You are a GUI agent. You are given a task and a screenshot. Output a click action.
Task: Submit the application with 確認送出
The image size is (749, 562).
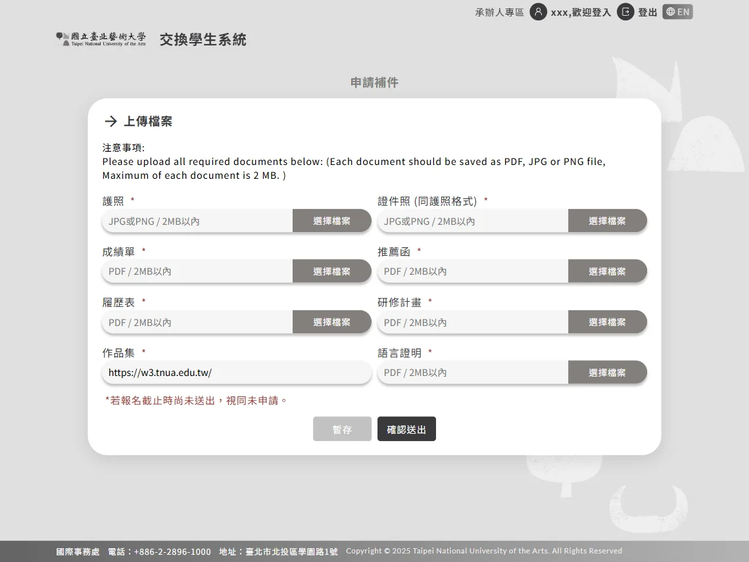click(406, 429)
